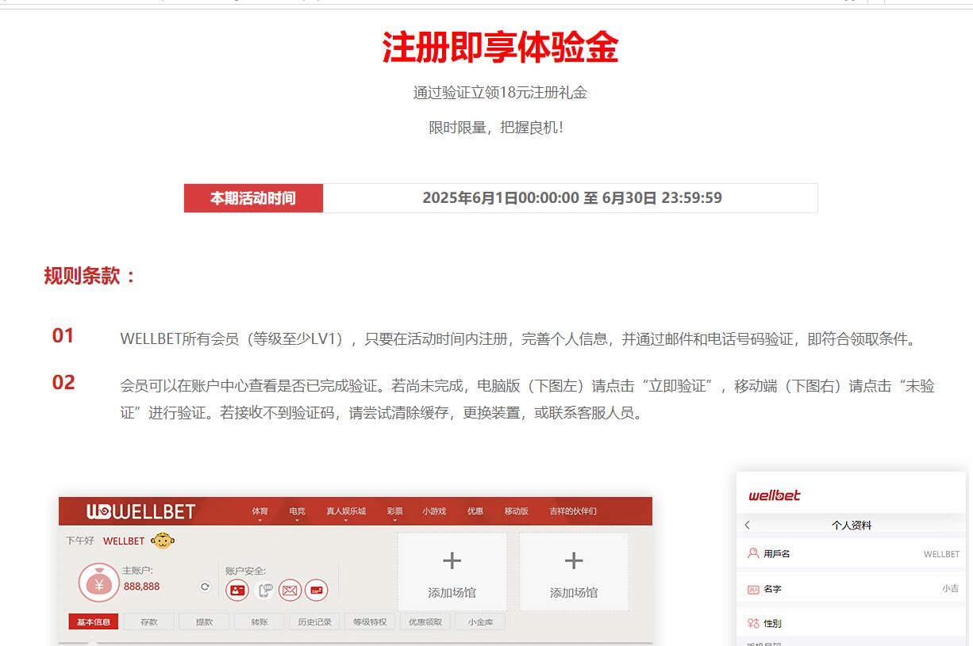Switch to the 转账 tab
Viewport: 973px width, 646px height.
(x=260, y=621)
